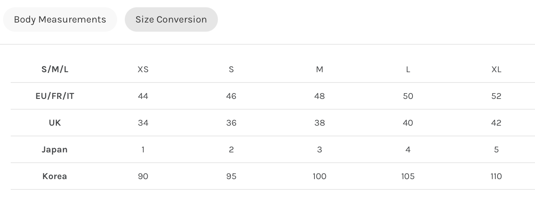Click the L size column header
Viewport: 535px width, 207px height.
coord(408,69)
